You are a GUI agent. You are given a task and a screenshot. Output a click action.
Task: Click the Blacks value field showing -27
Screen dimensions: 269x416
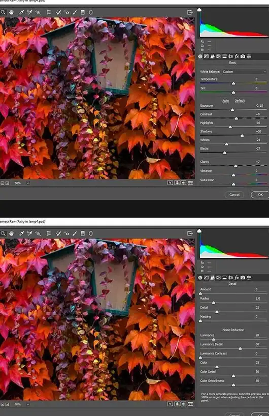coord(258,148)
